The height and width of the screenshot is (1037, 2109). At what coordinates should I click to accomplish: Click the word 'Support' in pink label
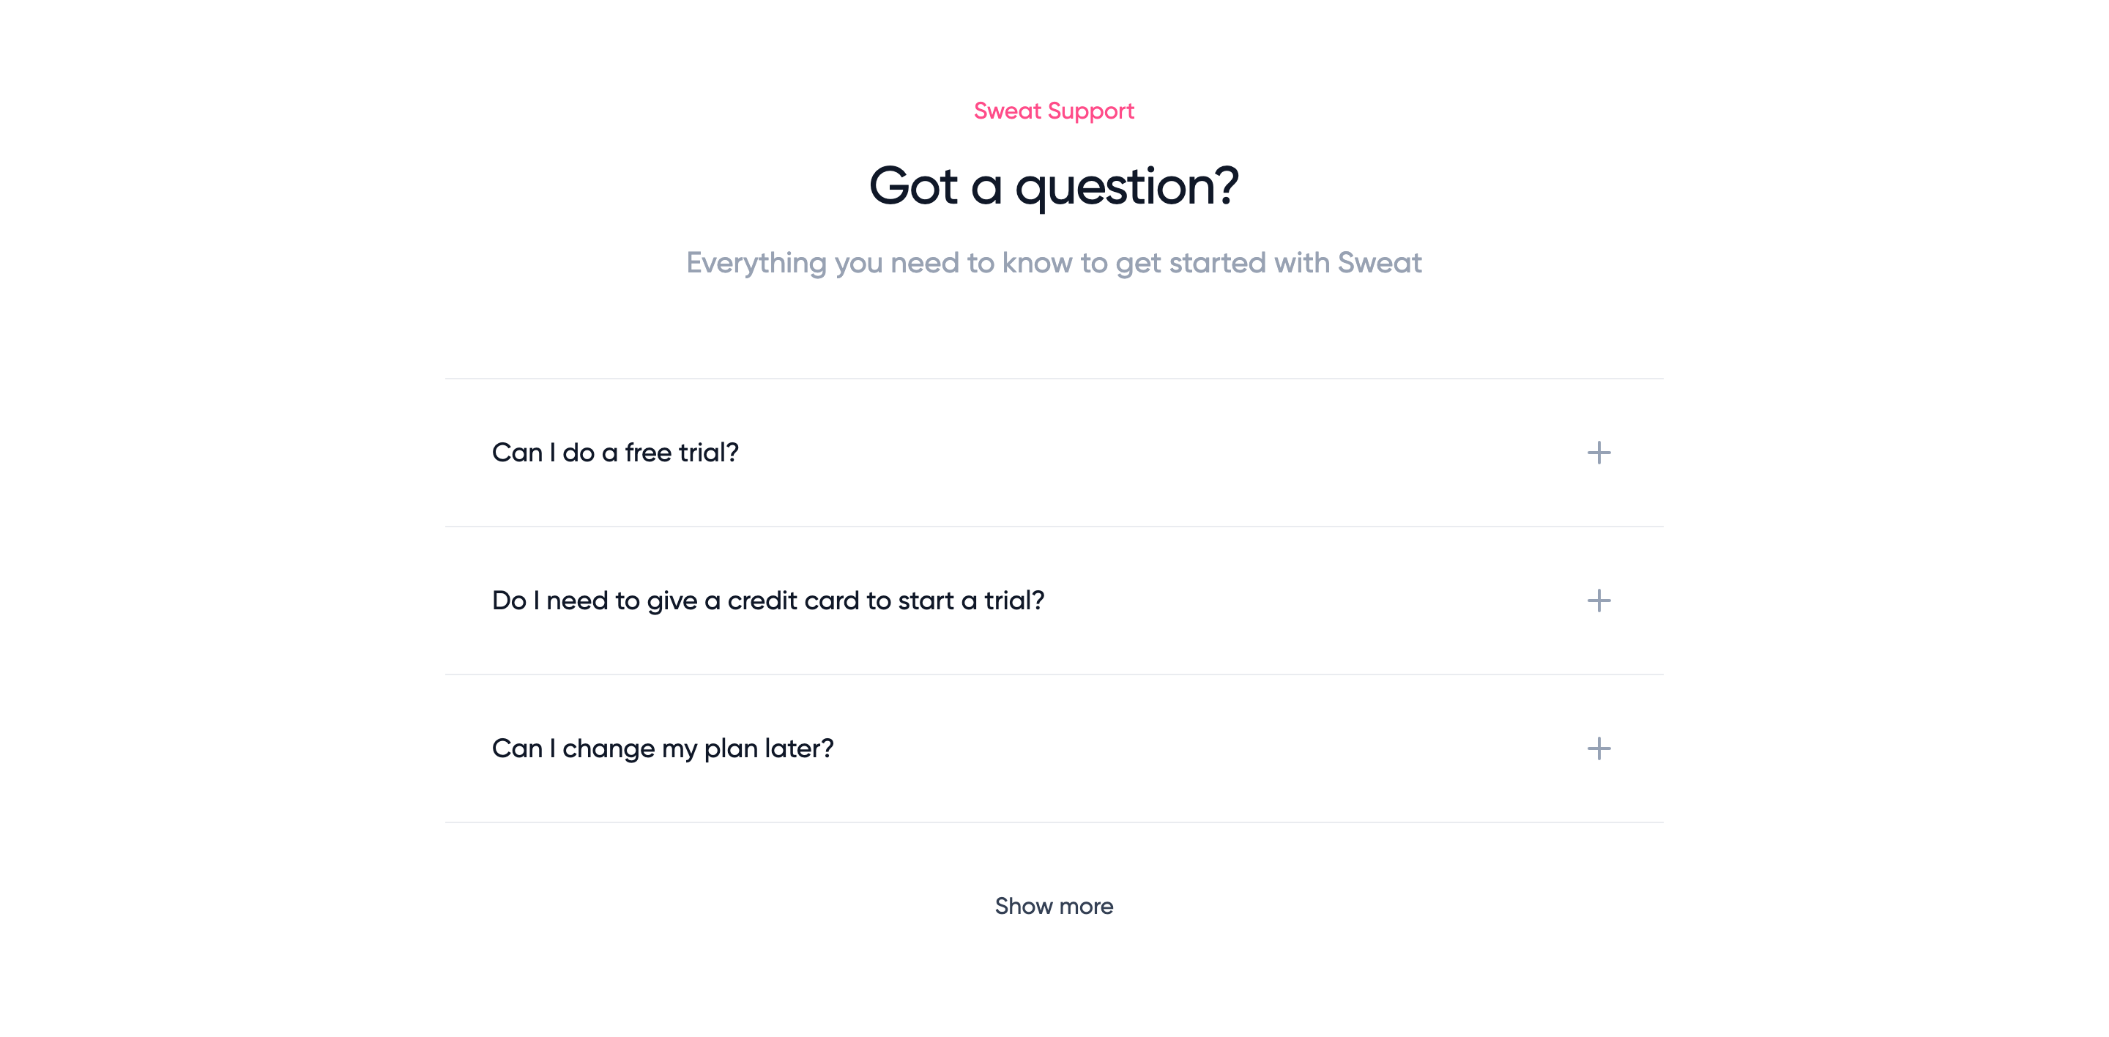tap(1091, 112)
